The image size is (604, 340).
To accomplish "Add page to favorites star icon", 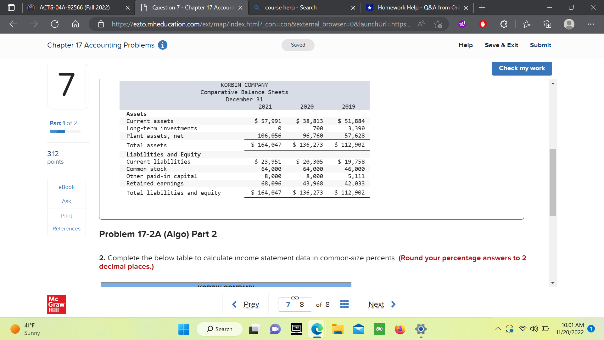I will [438, 24].
